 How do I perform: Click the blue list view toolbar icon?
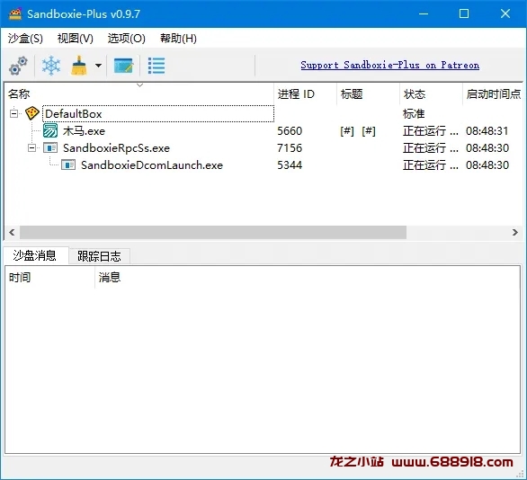point(156,66)
